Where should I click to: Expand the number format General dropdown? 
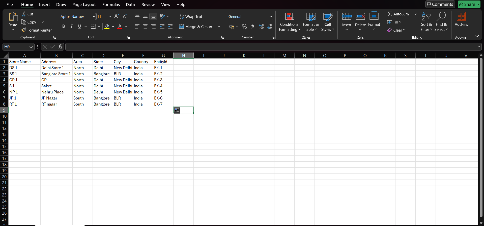(271, 17)
